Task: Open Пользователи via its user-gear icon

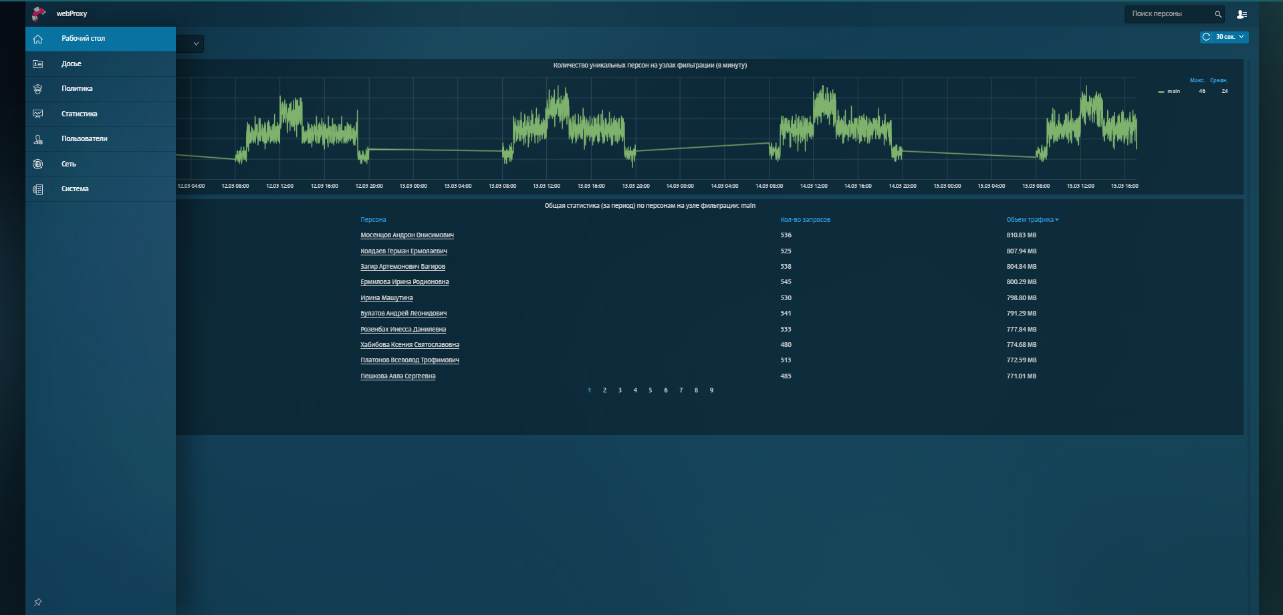Action: tap(38, 139)
